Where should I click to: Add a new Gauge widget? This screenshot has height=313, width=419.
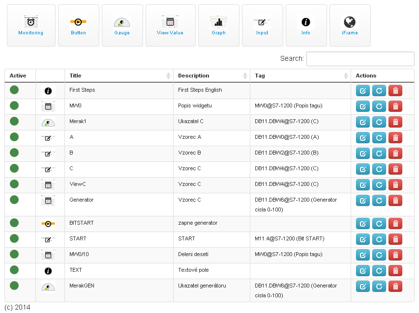pos(122,26)
